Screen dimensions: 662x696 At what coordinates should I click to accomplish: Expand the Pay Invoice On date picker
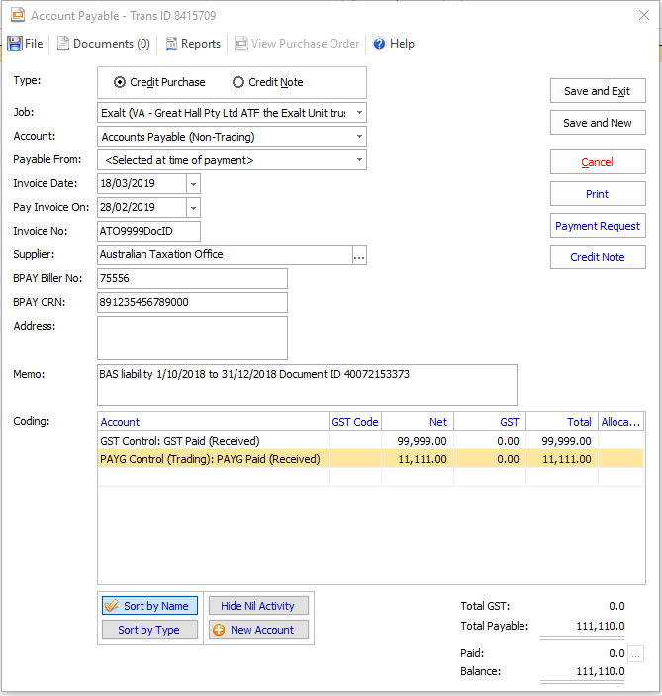pyautogui.click(x=193, y=208)
